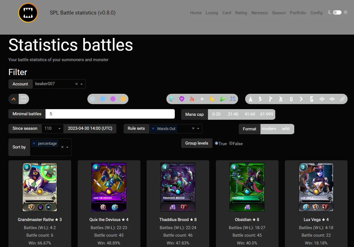Go to the Home page
The image size is (354, 247).
196,13
